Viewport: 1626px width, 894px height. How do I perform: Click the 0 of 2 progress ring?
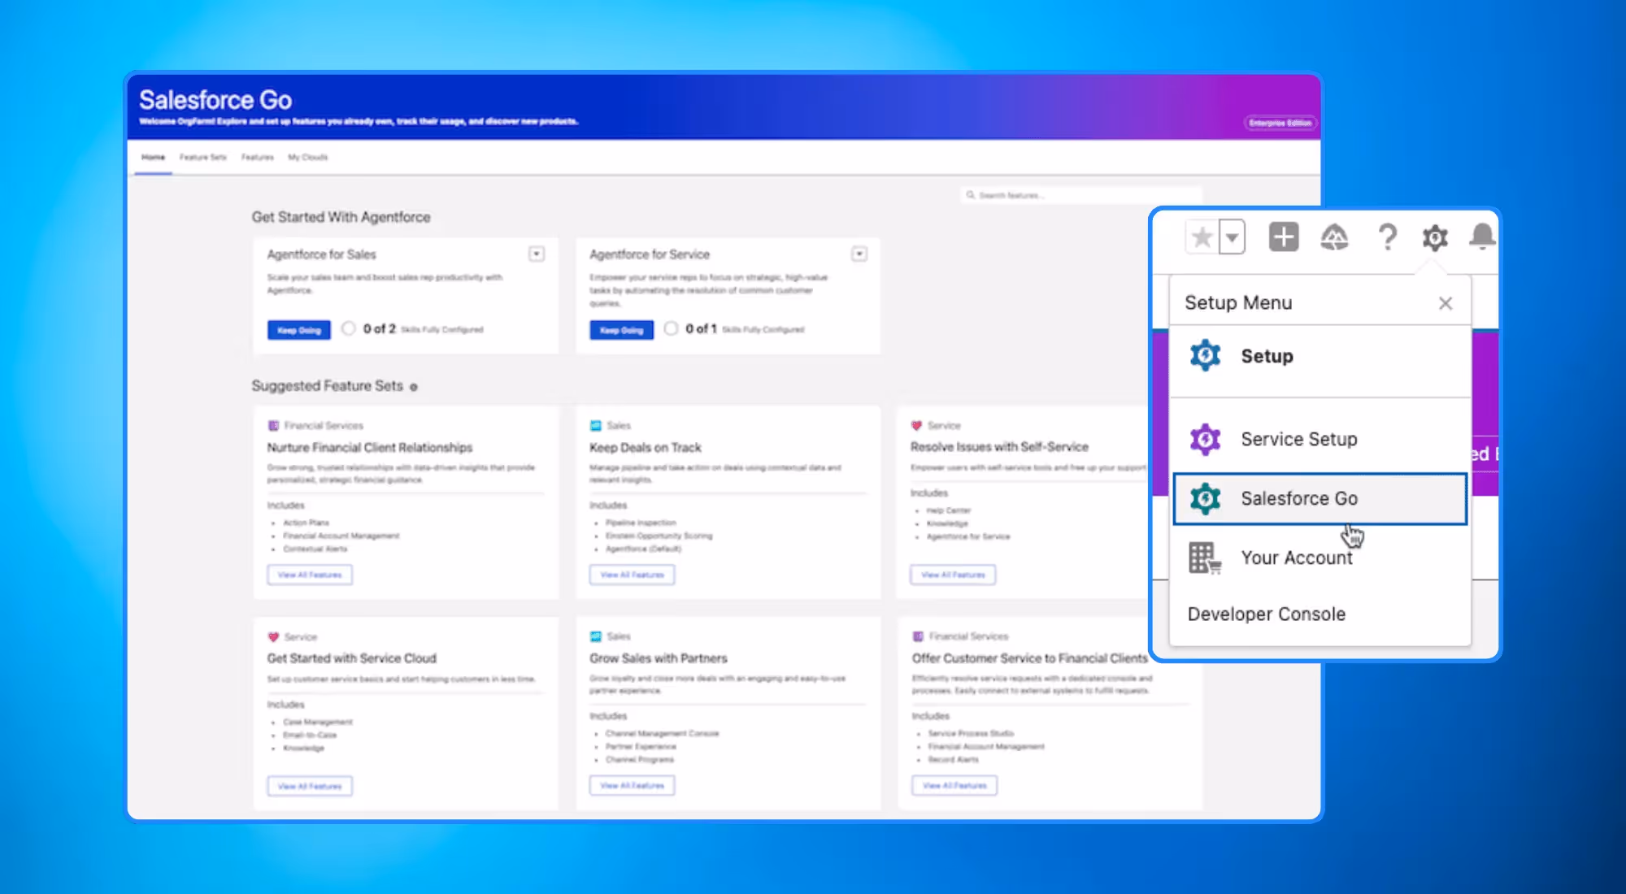(349, 328)
